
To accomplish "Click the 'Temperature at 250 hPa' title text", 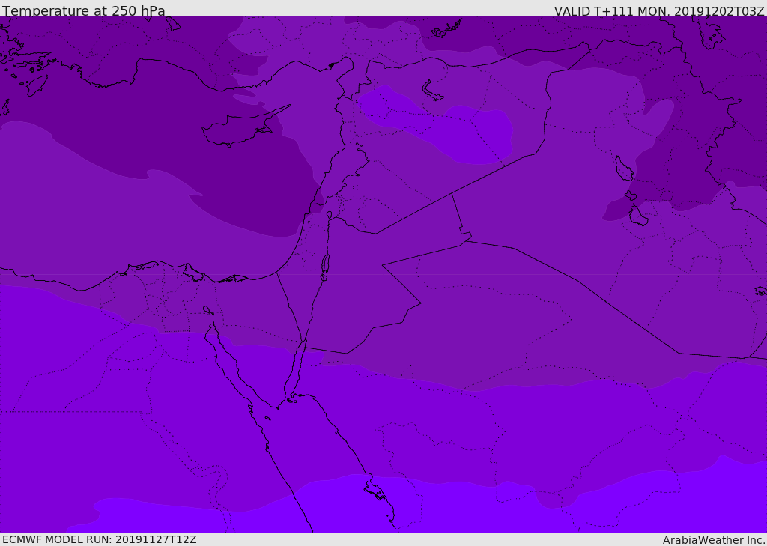I will coord(84,10).
